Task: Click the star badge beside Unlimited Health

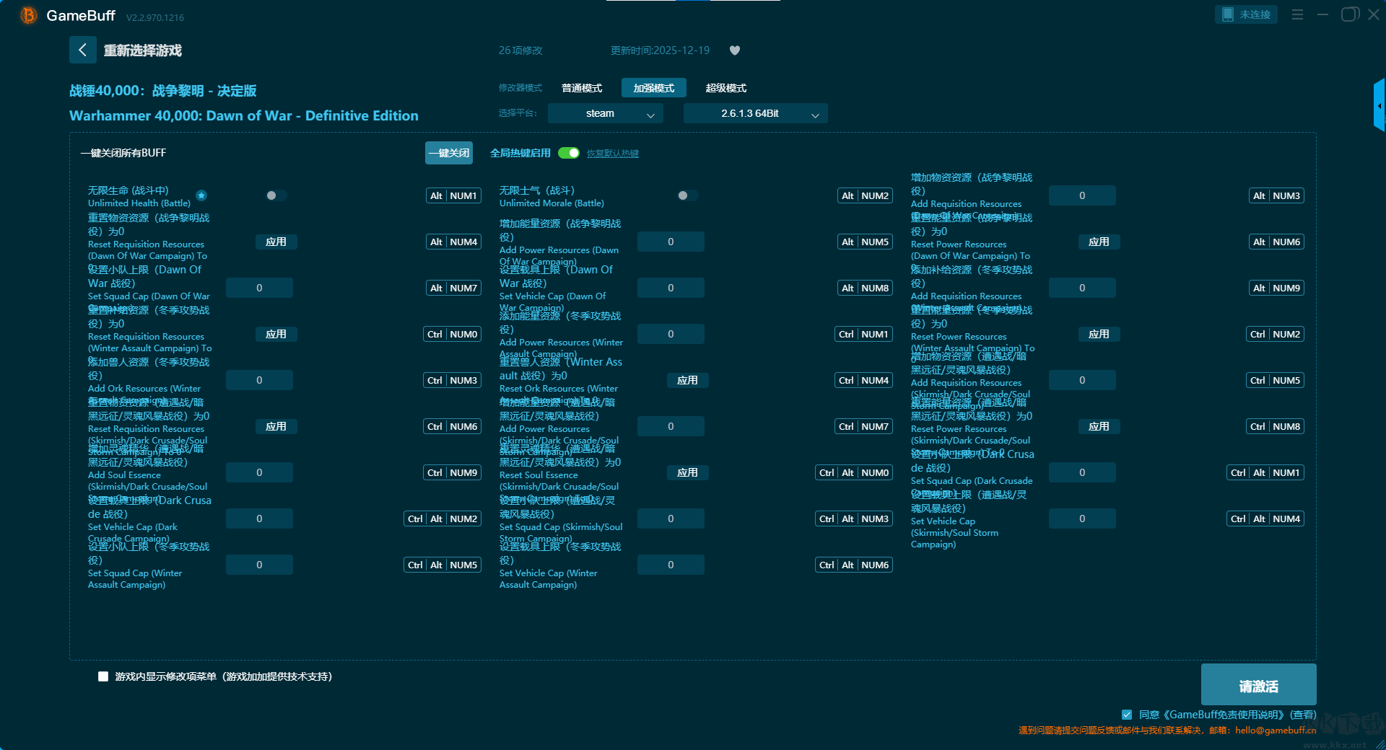Action: 201,195
